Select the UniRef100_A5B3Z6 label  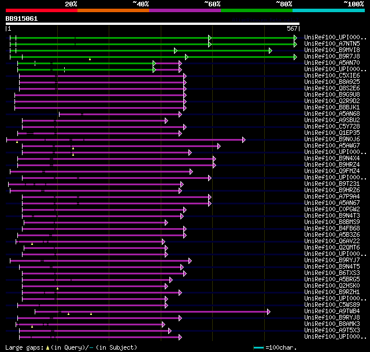coord(332,235)
